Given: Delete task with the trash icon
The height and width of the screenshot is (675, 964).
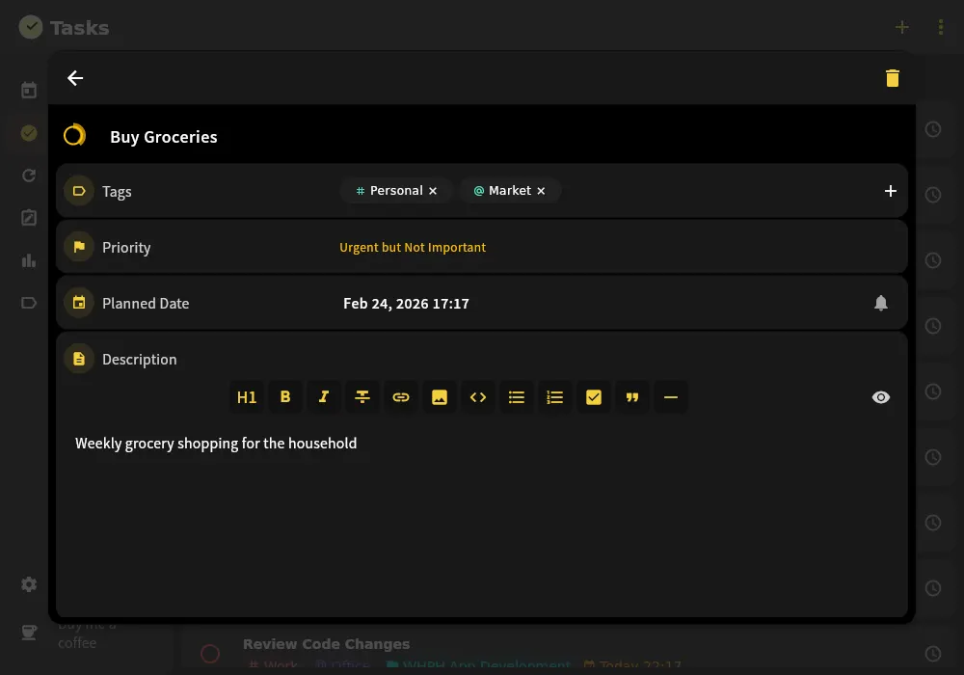Looking at the screenshot, I should [x=892, y=78].
